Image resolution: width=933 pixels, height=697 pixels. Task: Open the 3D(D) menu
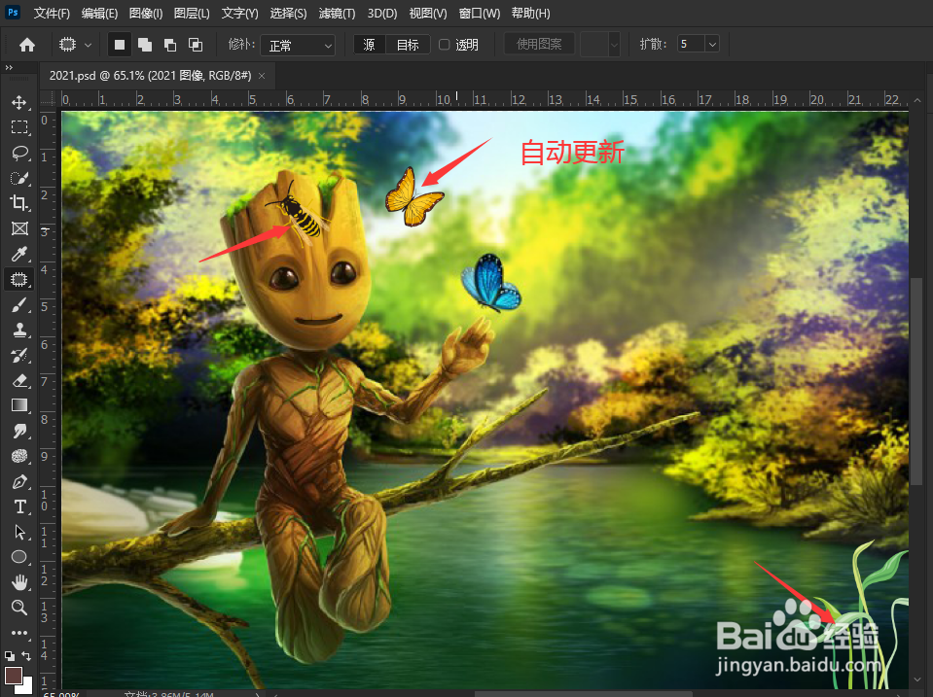[382, 13]
